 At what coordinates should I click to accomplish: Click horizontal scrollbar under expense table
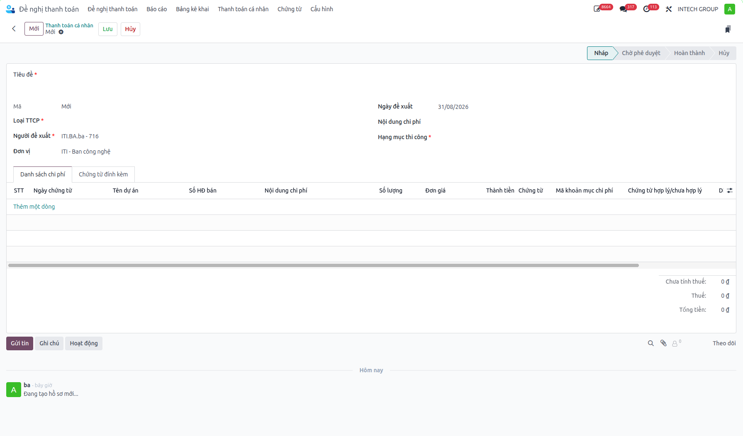pos(324,265)
